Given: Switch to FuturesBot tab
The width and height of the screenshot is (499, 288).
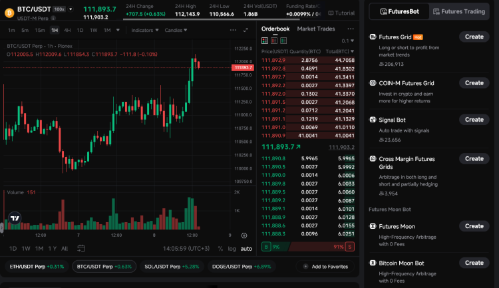Looking at the screenshot, I should coord(399,11).
